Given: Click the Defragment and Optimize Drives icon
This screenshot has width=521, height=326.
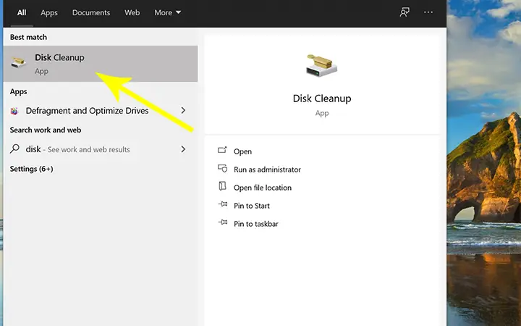Looking at the screenshot, I should click(x=14, y=111).
